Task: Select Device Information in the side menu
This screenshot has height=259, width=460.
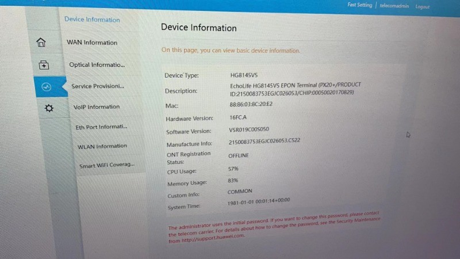Action: pos(92,20)
